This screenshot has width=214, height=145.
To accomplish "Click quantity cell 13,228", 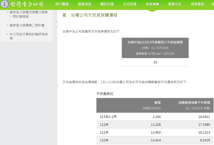I will click(x=156, y=125).
